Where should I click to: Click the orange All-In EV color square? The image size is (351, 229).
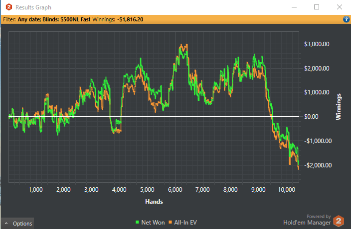(x=171, y=222)
